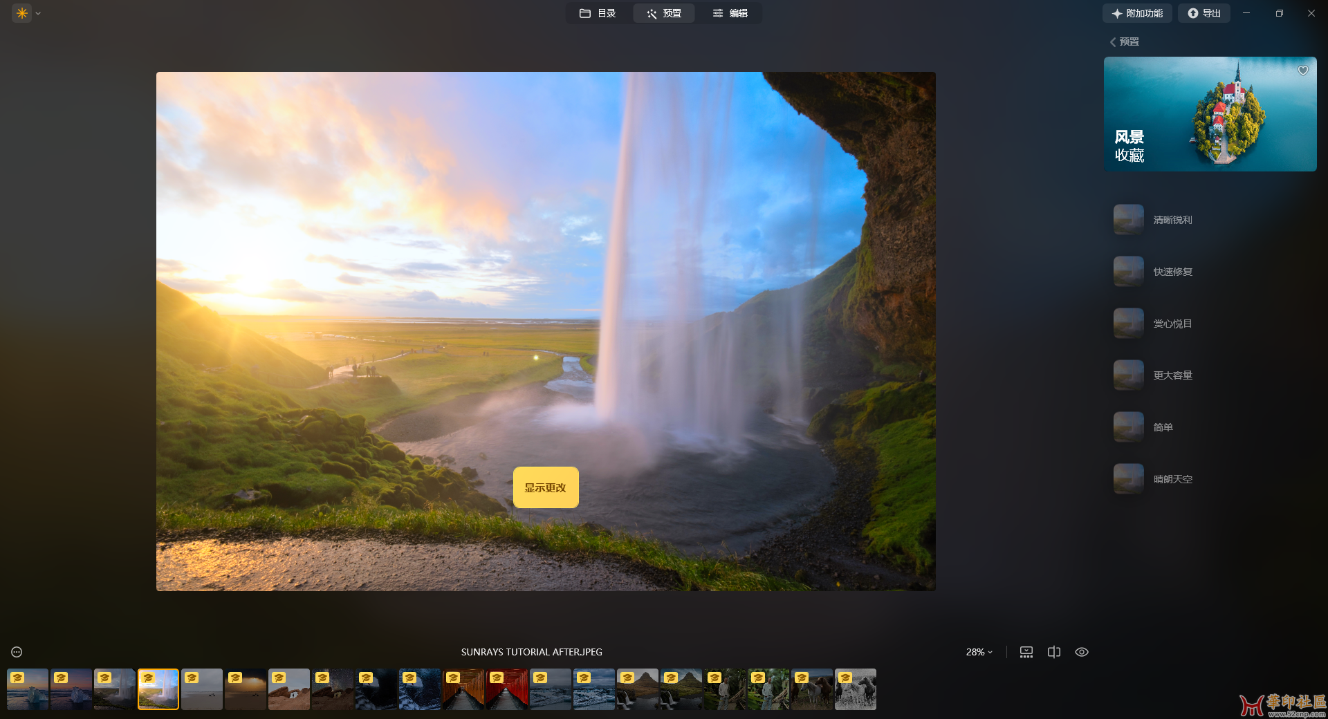
Task: Open the 28% zoom level dropdown
Action: [x=979, y=652]
